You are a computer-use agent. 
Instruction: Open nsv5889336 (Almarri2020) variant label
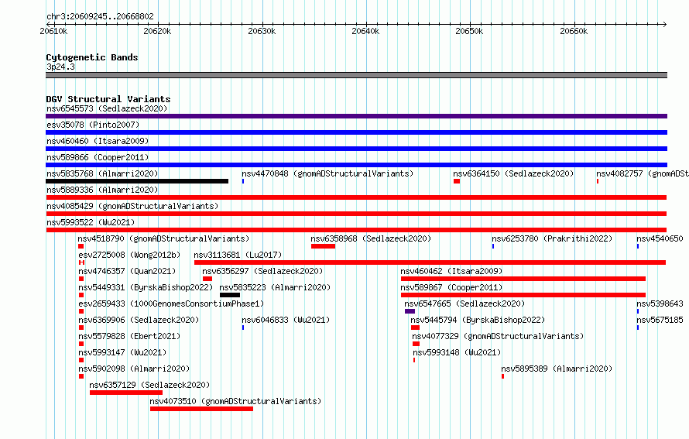pyautogui.click(x=102, y=190)
